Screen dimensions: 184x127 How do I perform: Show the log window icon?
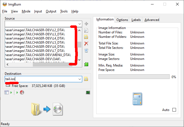point(88,92)
